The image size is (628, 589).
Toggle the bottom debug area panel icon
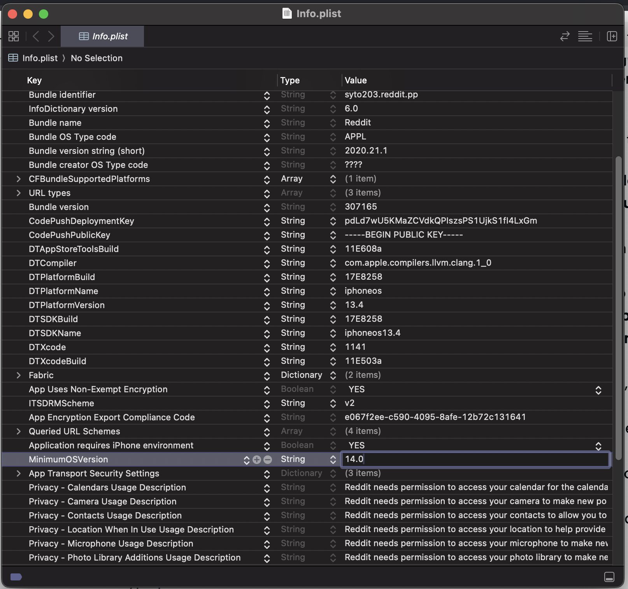tap(609, 577)
